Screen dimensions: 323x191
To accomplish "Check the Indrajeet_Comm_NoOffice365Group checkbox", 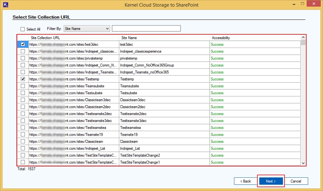I will 23,65.
